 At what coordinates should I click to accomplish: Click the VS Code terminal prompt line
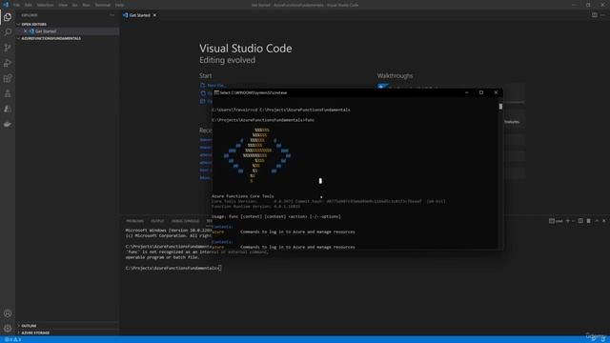coord(173,269)
